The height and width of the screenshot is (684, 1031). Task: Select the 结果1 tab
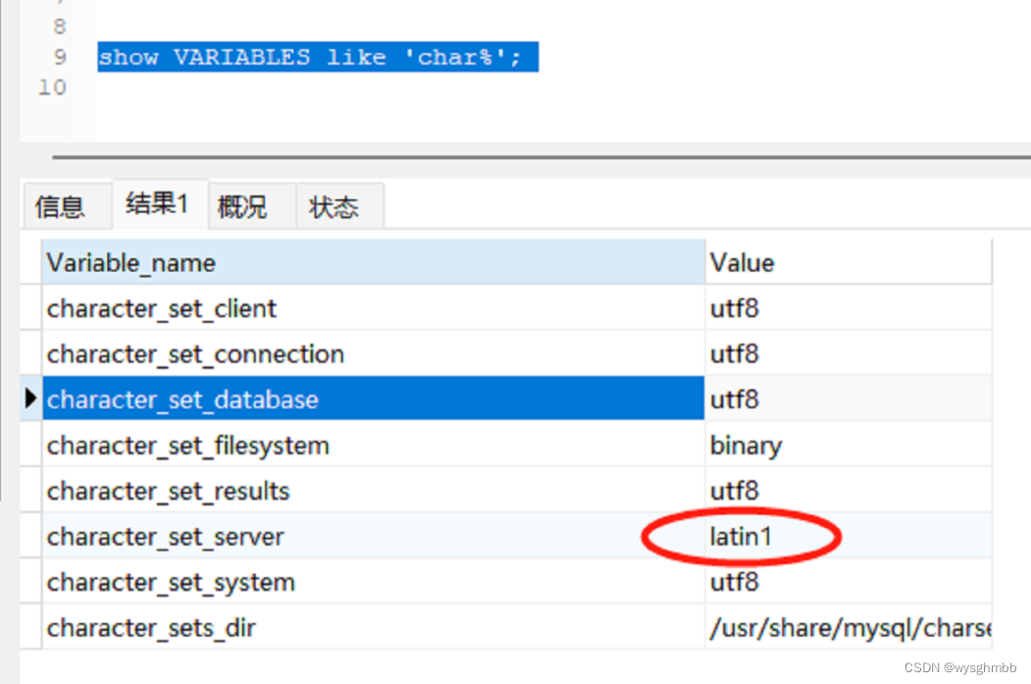click(160, 203)
